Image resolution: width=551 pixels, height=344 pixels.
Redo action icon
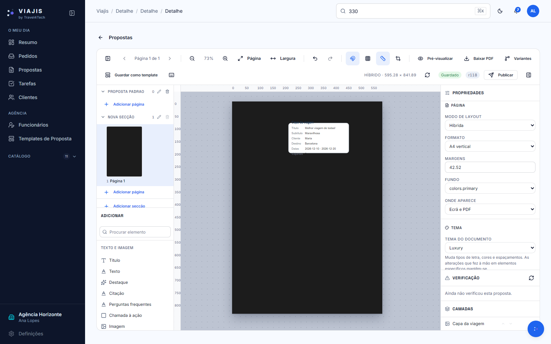point(330,58)
